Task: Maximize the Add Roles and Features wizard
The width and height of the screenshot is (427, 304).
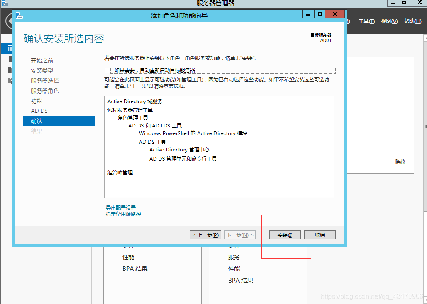Action: [x=320, y=14]
